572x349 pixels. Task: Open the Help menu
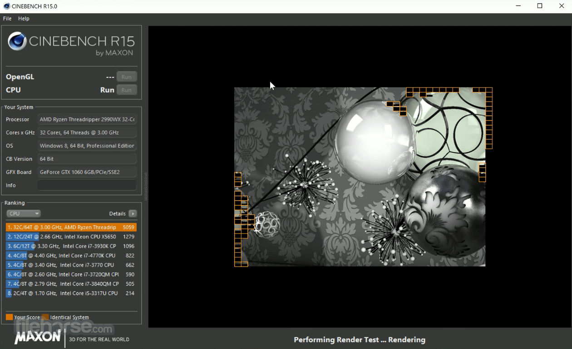tap(24, 19)
